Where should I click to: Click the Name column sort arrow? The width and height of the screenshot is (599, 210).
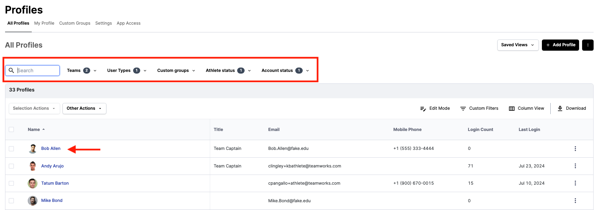44,129
